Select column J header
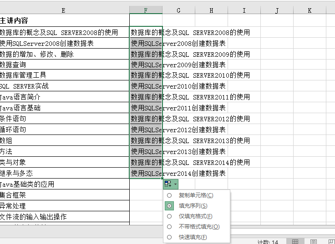 (x=277, y=10)
